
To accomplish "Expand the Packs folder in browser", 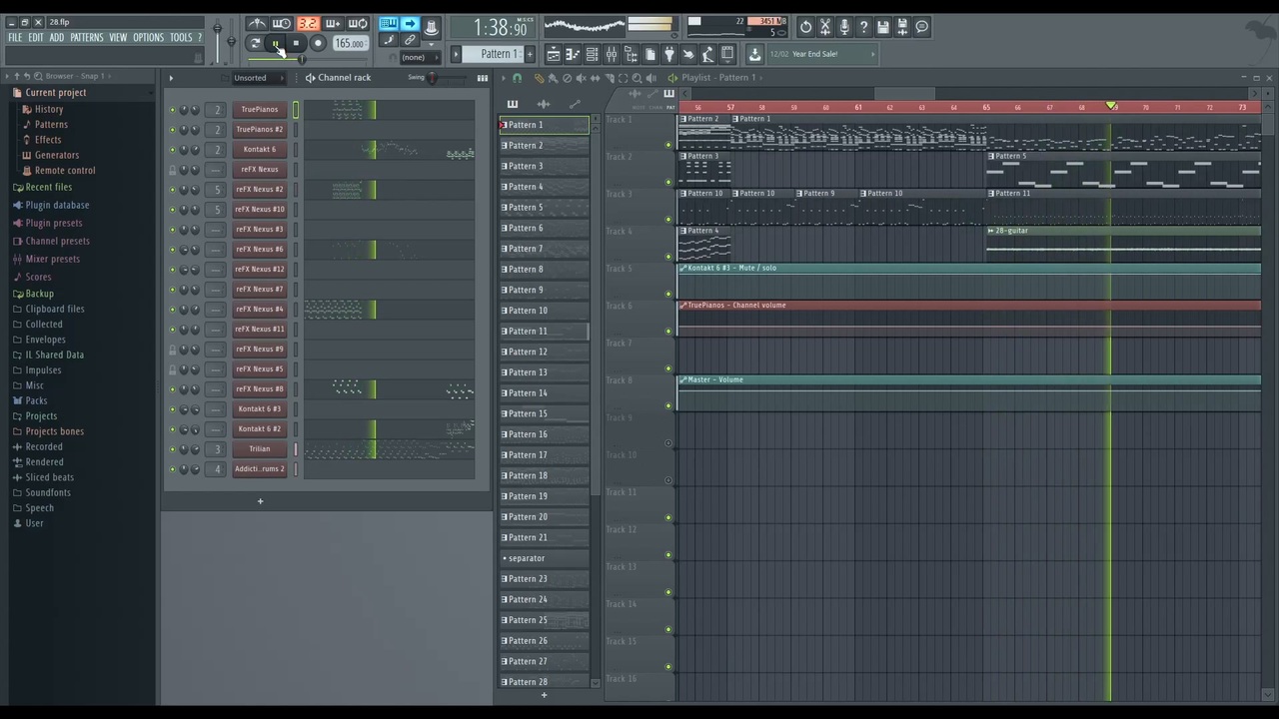I will [36, 400].
